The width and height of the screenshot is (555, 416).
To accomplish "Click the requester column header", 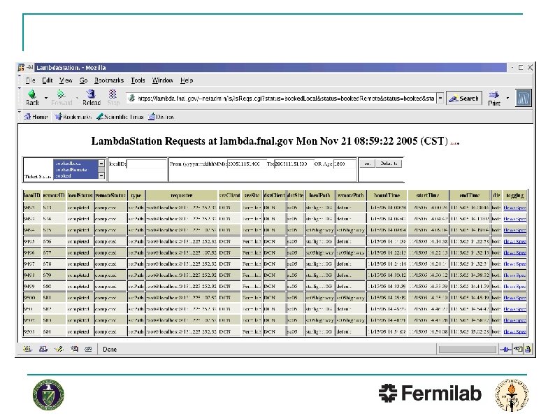I will point(182,195).
